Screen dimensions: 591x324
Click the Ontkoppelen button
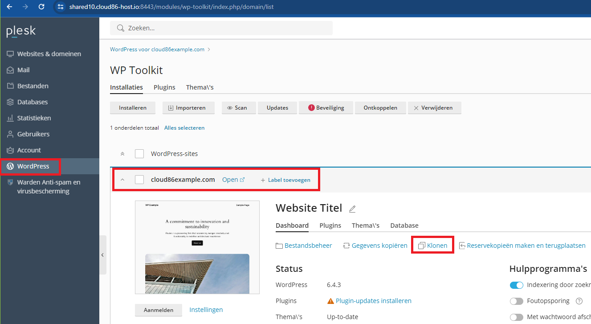[380, 108]
